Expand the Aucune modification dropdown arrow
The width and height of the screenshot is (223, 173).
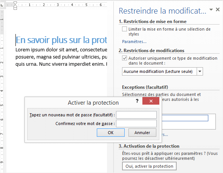click(x=200, y=71)
